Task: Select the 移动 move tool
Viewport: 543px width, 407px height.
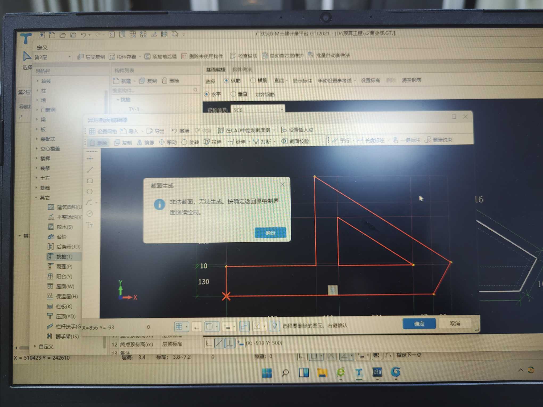Action: coord(168,142)
